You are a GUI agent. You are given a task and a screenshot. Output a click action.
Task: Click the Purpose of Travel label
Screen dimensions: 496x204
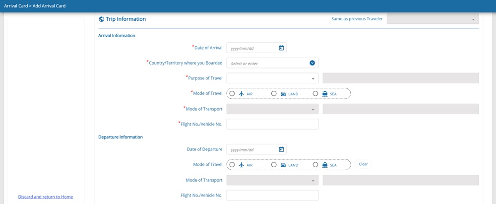[x=205, y=78]
